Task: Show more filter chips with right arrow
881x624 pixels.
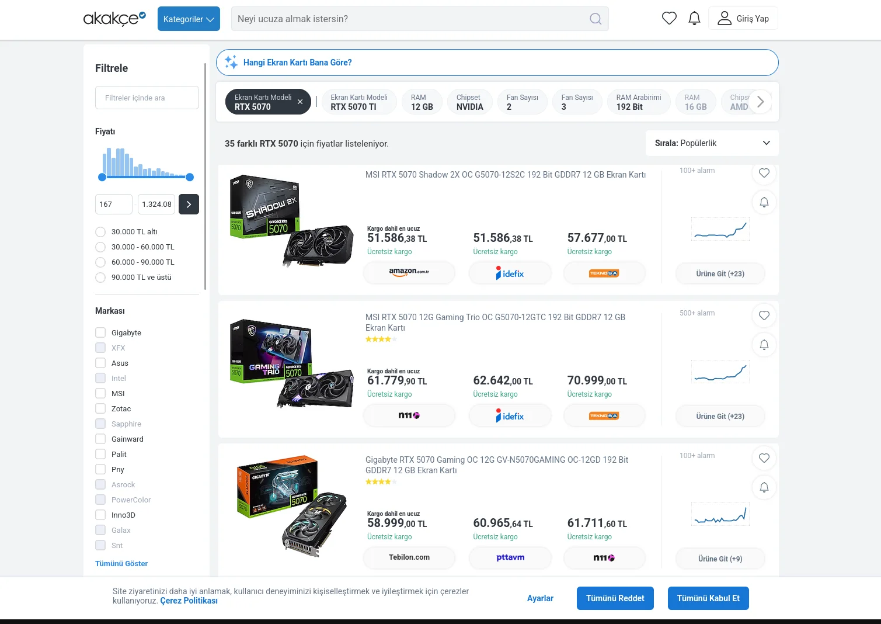Action: click(x=760, y=102)
